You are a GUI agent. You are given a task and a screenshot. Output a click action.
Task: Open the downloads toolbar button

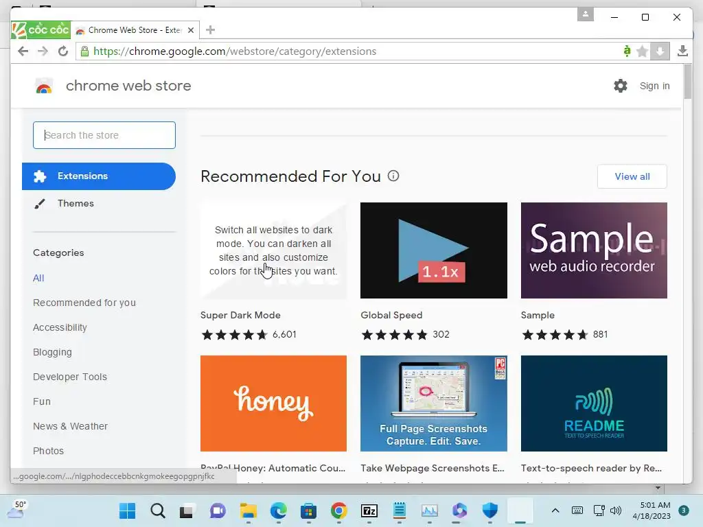click(682, 51)
